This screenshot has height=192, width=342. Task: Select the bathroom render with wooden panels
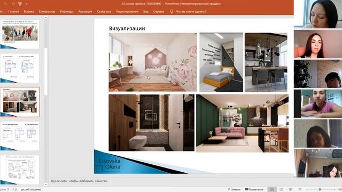151,123
